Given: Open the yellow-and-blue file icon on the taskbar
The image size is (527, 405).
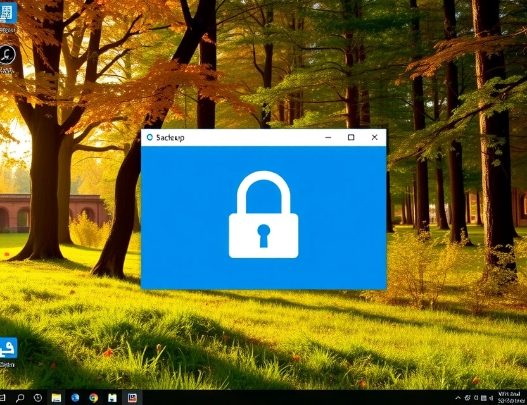Looking at the screenshot, I should [112, 398].
